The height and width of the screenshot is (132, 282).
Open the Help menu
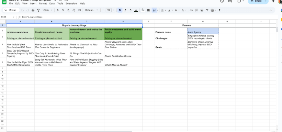(82, 3)
